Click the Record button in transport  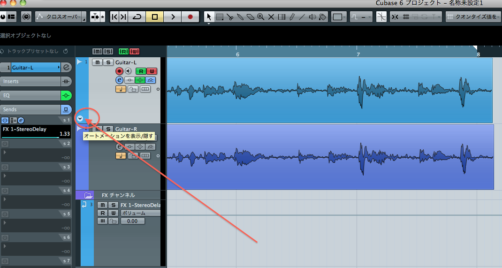coord(190,17)
